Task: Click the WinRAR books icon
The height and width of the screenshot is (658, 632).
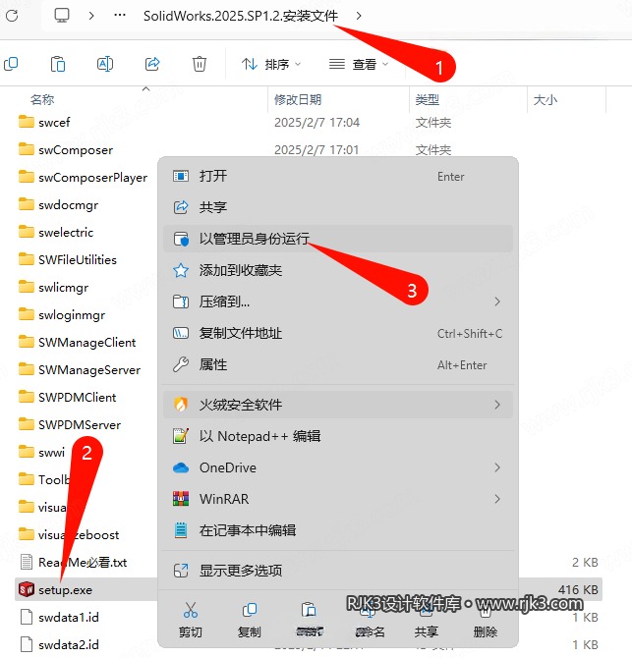Action: pos(181,499)
